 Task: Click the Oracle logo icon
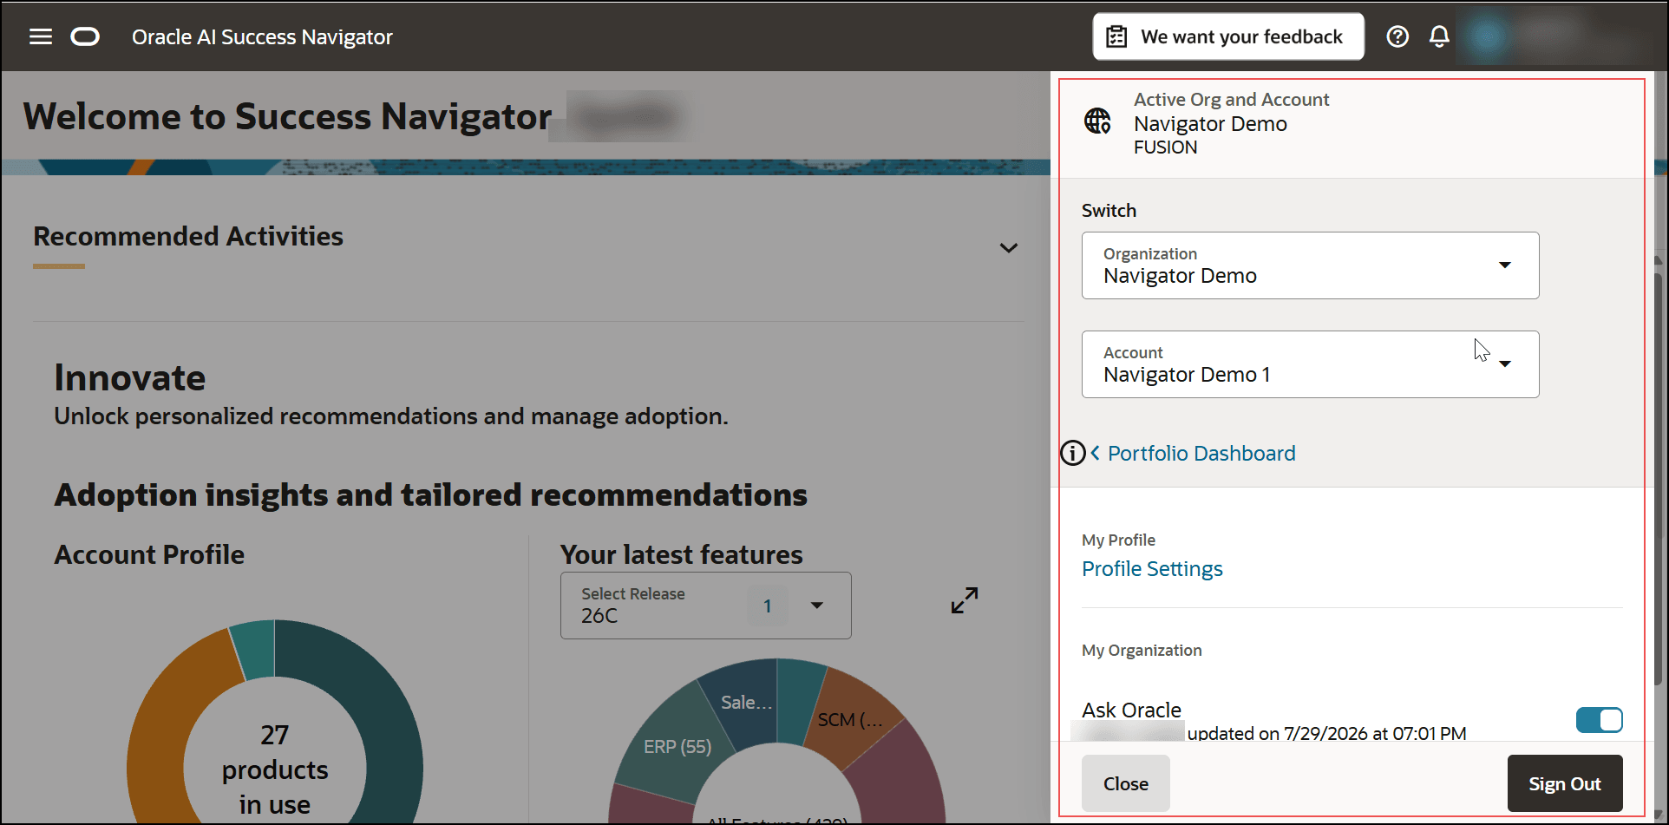[x=85, y=36]
